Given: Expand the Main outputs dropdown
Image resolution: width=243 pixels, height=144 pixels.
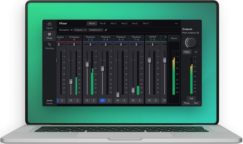Looking at the screenshot, I should tap(198, 33).
